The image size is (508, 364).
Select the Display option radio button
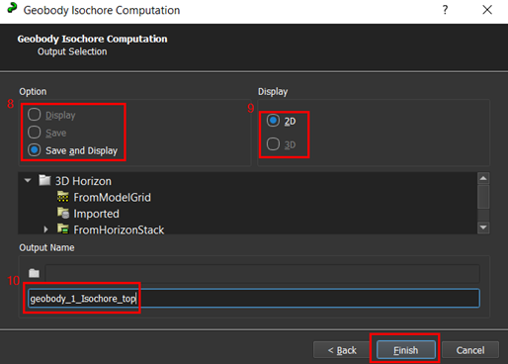pos(35,115)
